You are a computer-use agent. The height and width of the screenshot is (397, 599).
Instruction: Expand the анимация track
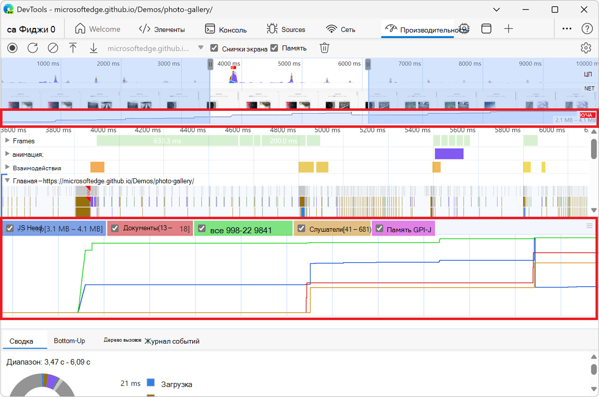point(7,154)
